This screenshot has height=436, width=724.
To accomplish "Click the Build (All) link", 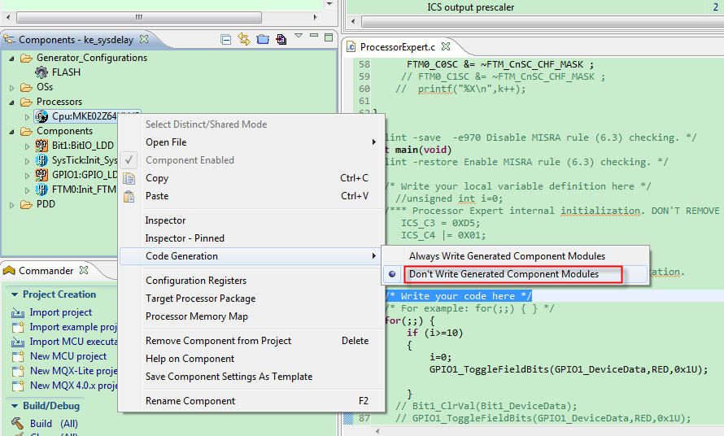I will click(54, 424).
